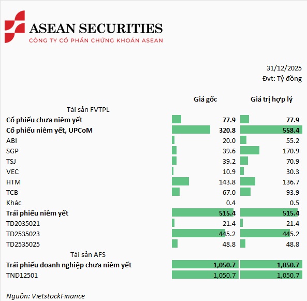Click the Công ty cổ phần chứng khoán ASEAN subtitle
Screen dimensions: 307x301
click(96, 40)
